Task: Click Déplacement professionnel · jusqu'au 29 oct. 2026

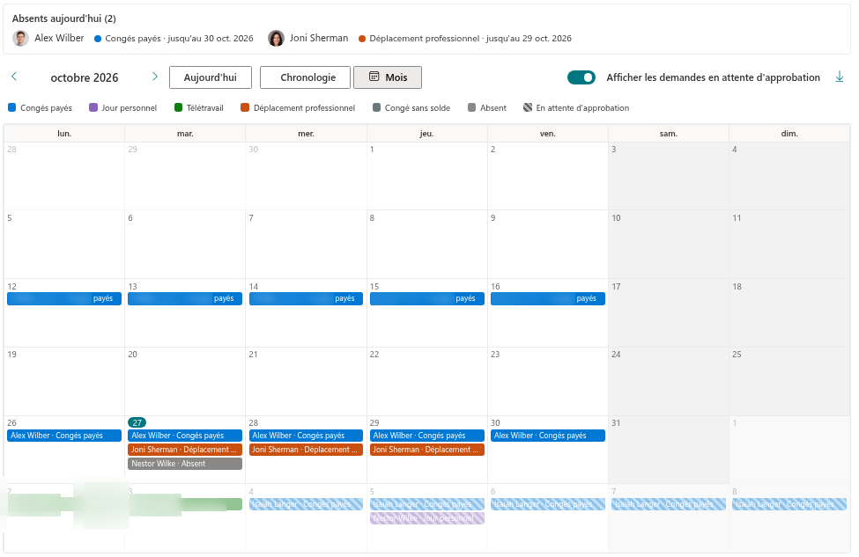Action: [470, 39]
